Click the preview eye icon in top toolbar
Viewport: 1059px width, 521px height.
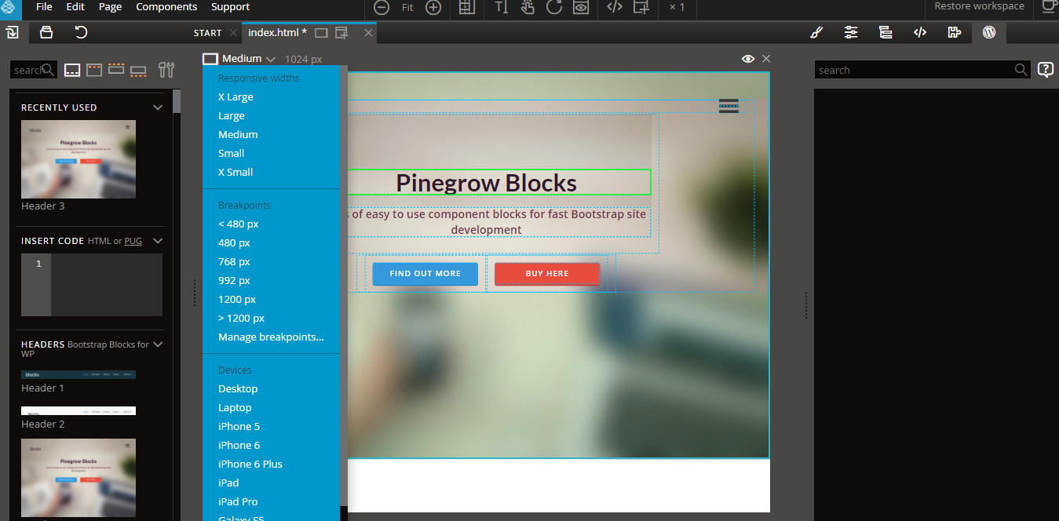[x=580, y=7]
